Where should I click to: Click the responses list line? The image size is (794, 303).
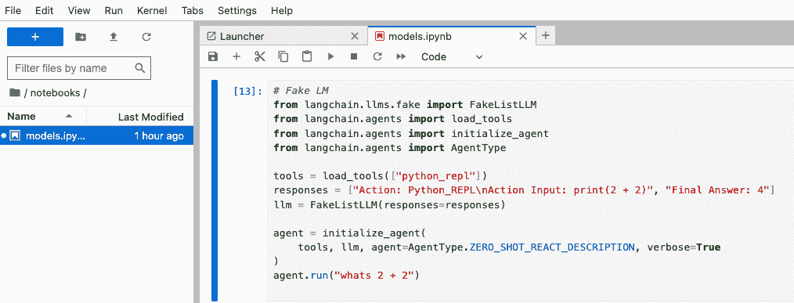(x=524, y=190)
